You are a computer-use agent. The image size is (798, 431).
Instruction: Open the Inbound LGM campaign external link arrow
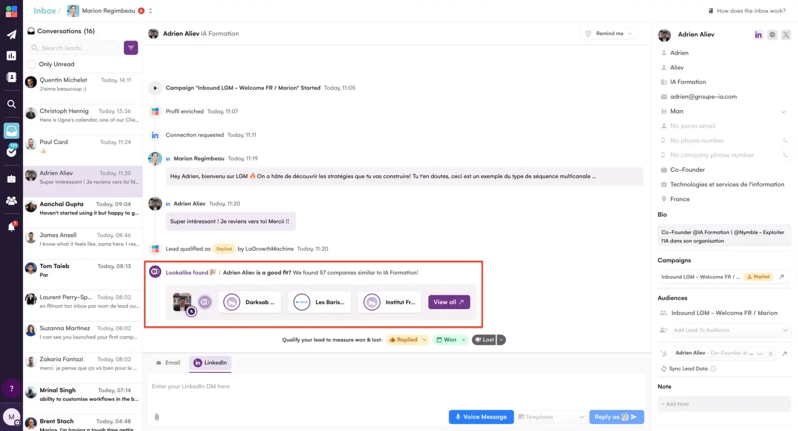coord(781,277)
